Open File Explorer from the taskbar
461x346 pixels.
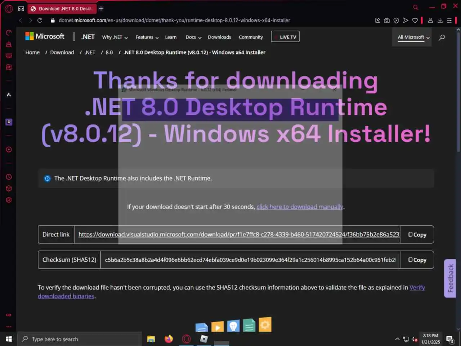tap(151, 339)
